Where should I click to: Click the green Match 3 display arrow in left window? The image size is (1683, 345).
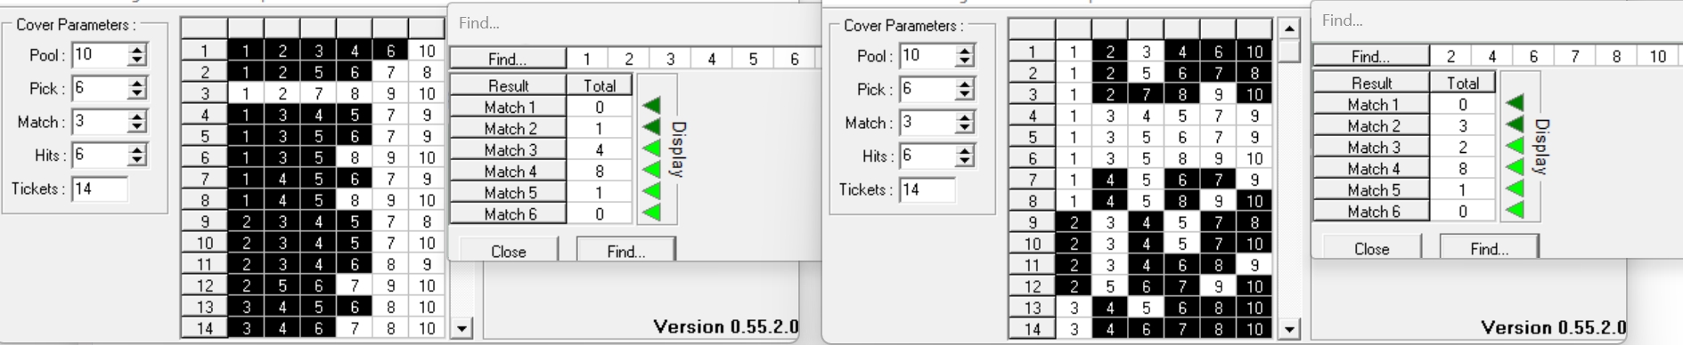coord(651,148)
